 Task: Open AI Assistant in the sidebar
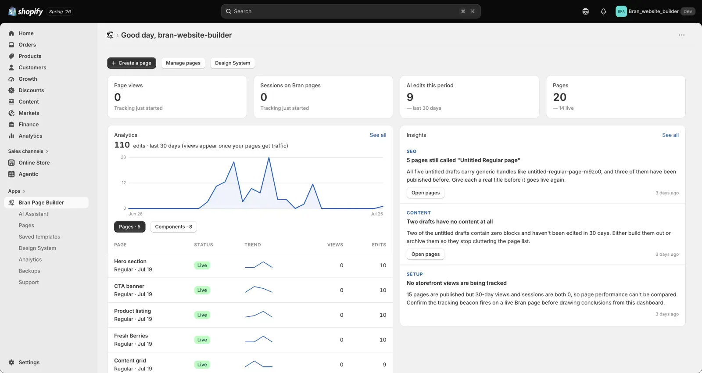33,214
